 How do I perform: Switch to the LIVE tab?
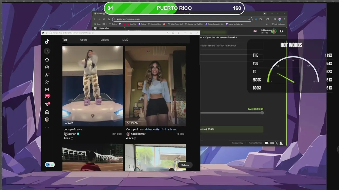125,40
